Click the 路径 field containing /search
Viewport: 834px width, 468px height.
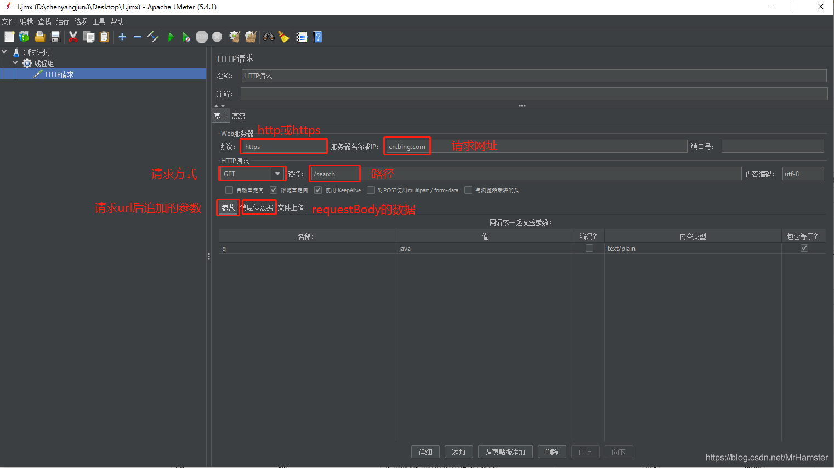(x=526, y=174)
